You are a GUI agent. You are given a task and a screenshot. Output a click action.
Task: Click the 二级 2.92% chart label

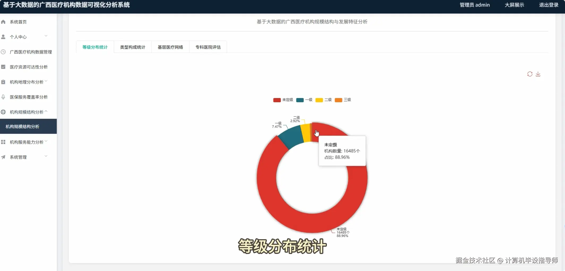(295, 119)
